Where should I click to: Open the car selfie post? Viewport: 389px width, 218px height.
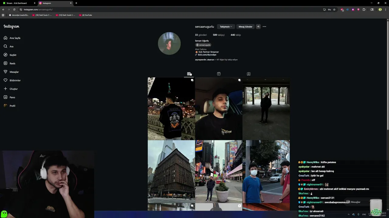coord(219,109)
